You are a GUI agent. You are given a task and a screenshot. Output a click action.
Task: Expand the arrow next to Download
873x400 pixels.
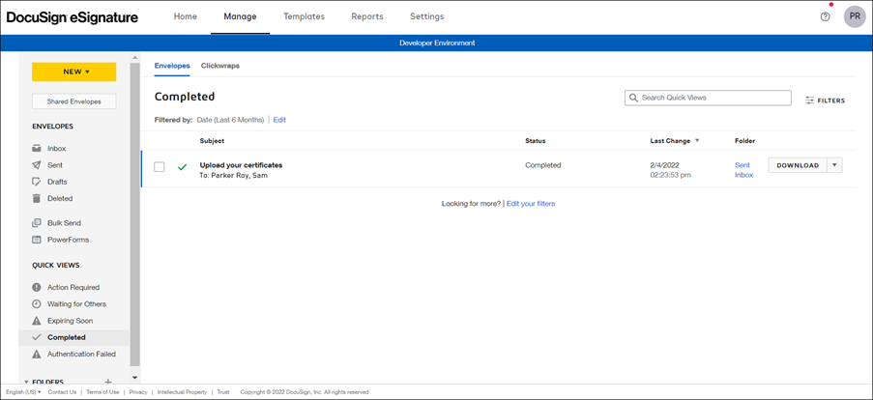[x=834, y=165]
